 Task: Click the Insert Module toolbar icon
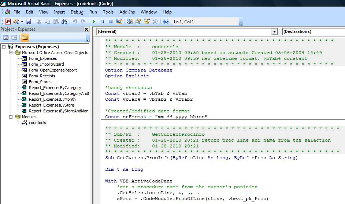tap(16, 22)
